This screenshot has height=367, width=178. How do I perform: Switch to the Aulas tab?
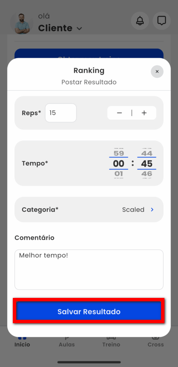tap(67, 341)
